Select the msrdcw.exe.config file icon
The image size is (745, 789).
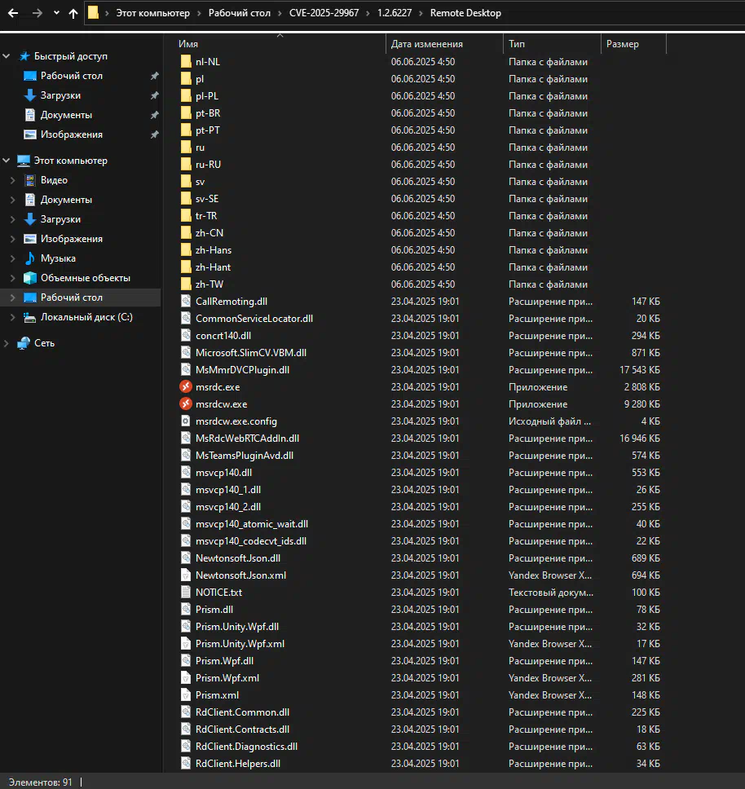tap(186, 421)
